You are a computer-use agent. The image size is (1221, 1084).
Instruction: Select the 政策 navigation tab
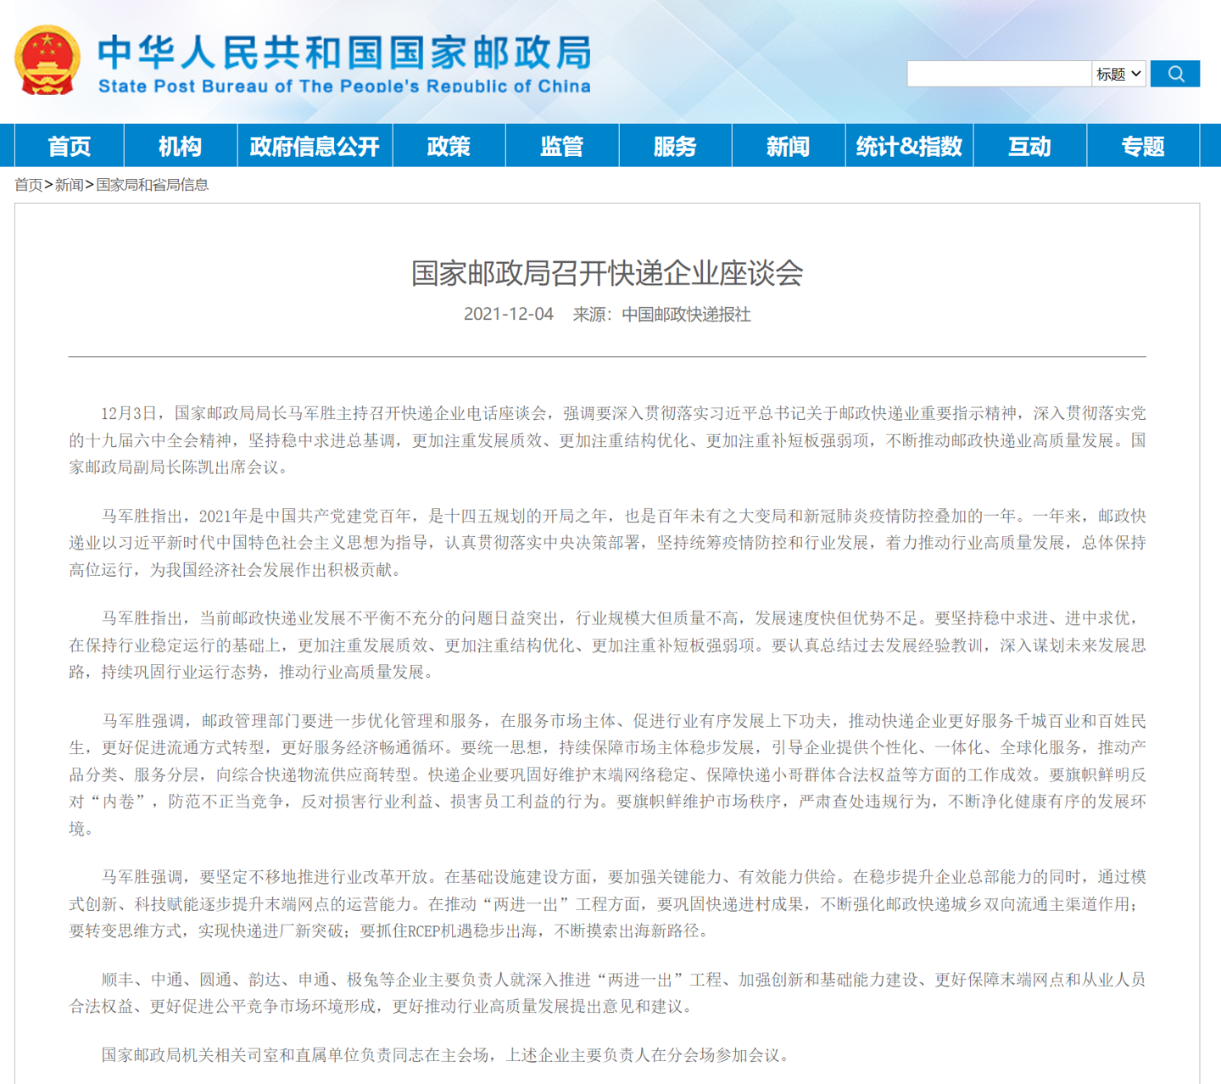(448, 145)
